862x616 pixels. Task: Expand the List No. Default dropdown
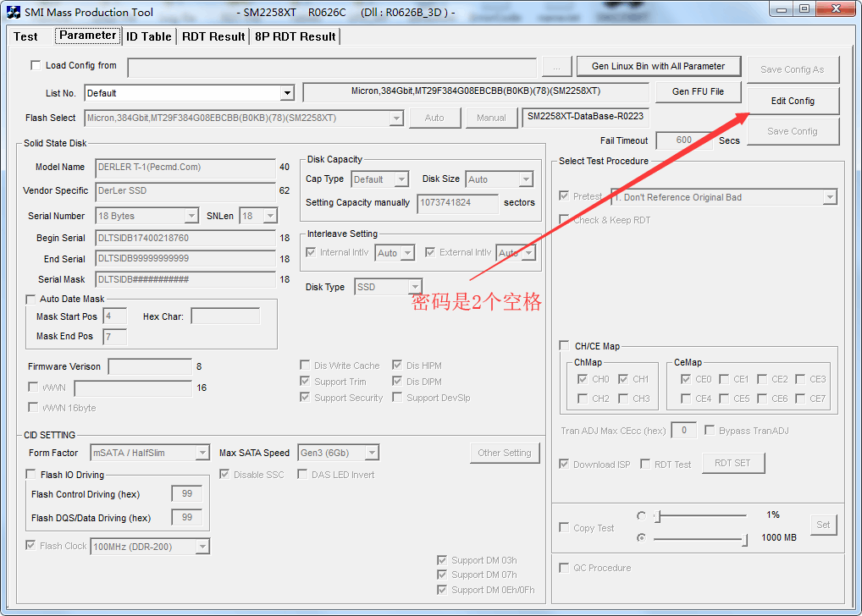[x=287, y=93]
